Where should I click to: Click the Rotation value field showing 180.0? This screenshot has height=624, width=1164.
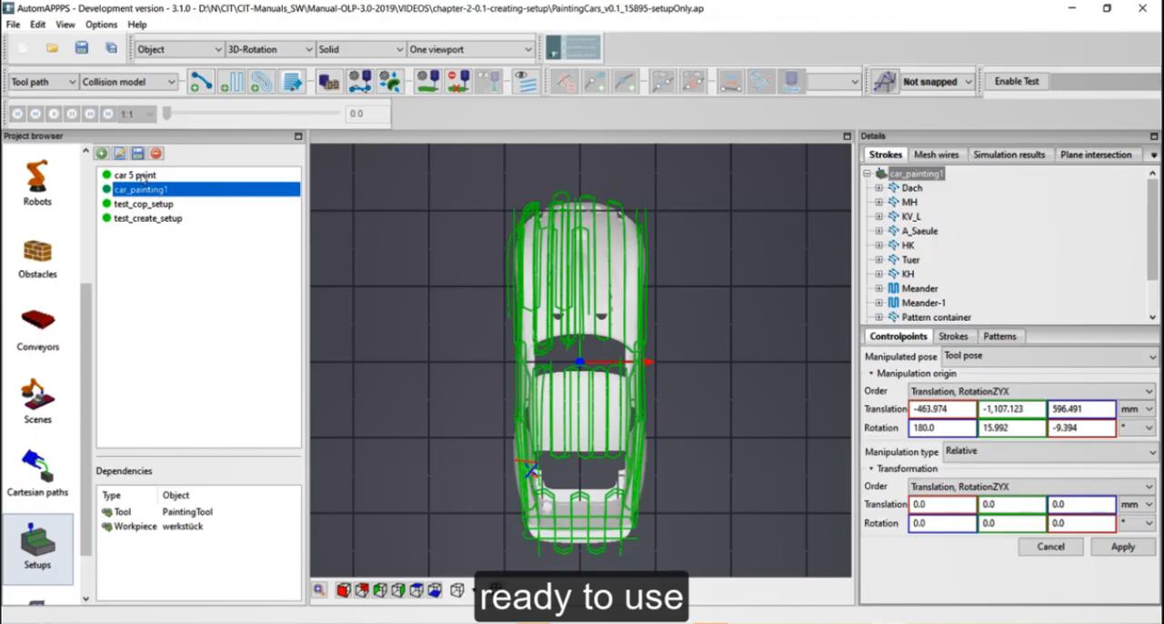click(x=941, y=428)
